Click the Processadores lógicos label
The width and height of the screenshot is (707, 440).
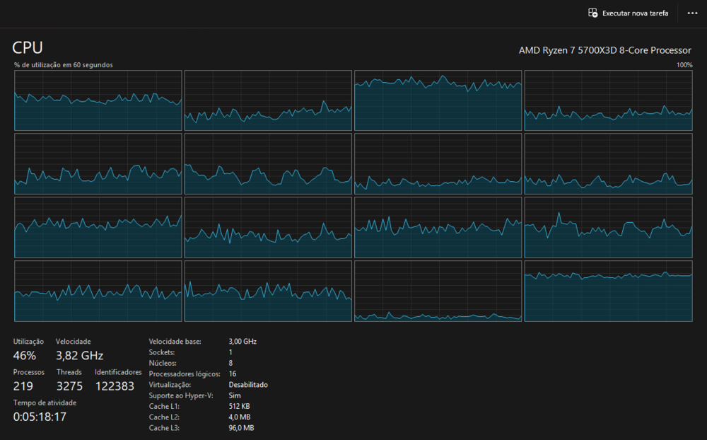coord(185,374)
